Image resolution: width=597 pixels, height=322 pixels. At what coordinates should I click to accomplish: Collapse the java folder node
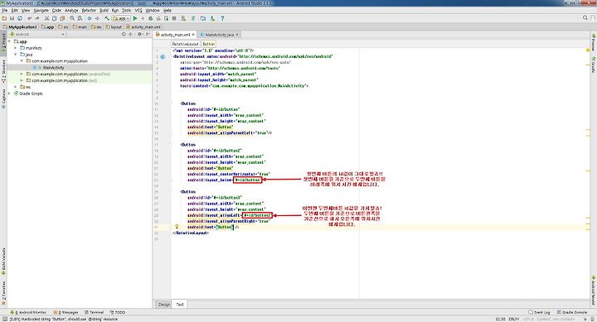point(16,55)
